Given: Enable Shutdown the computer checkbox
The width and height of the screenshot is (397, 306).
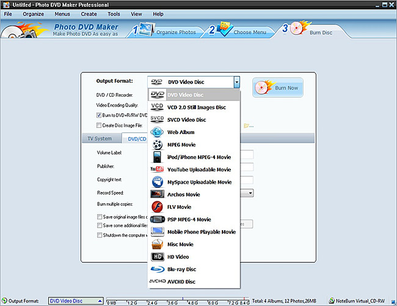Looking at the screenshot, I should pos(100,235).
